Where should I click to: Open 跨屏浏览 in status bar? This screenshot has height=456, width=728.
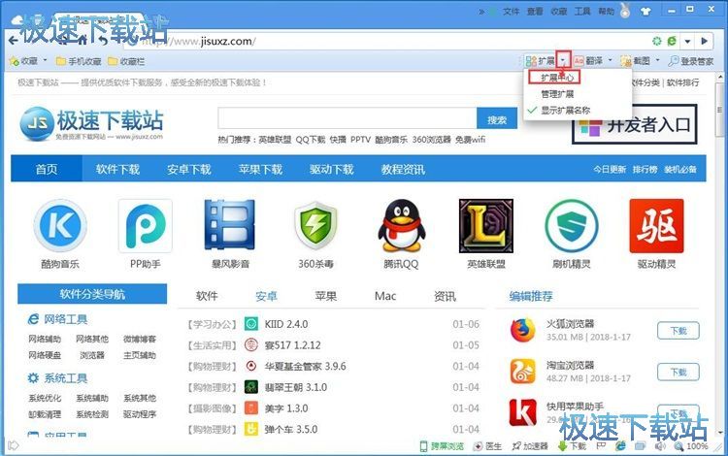(442, 446)
